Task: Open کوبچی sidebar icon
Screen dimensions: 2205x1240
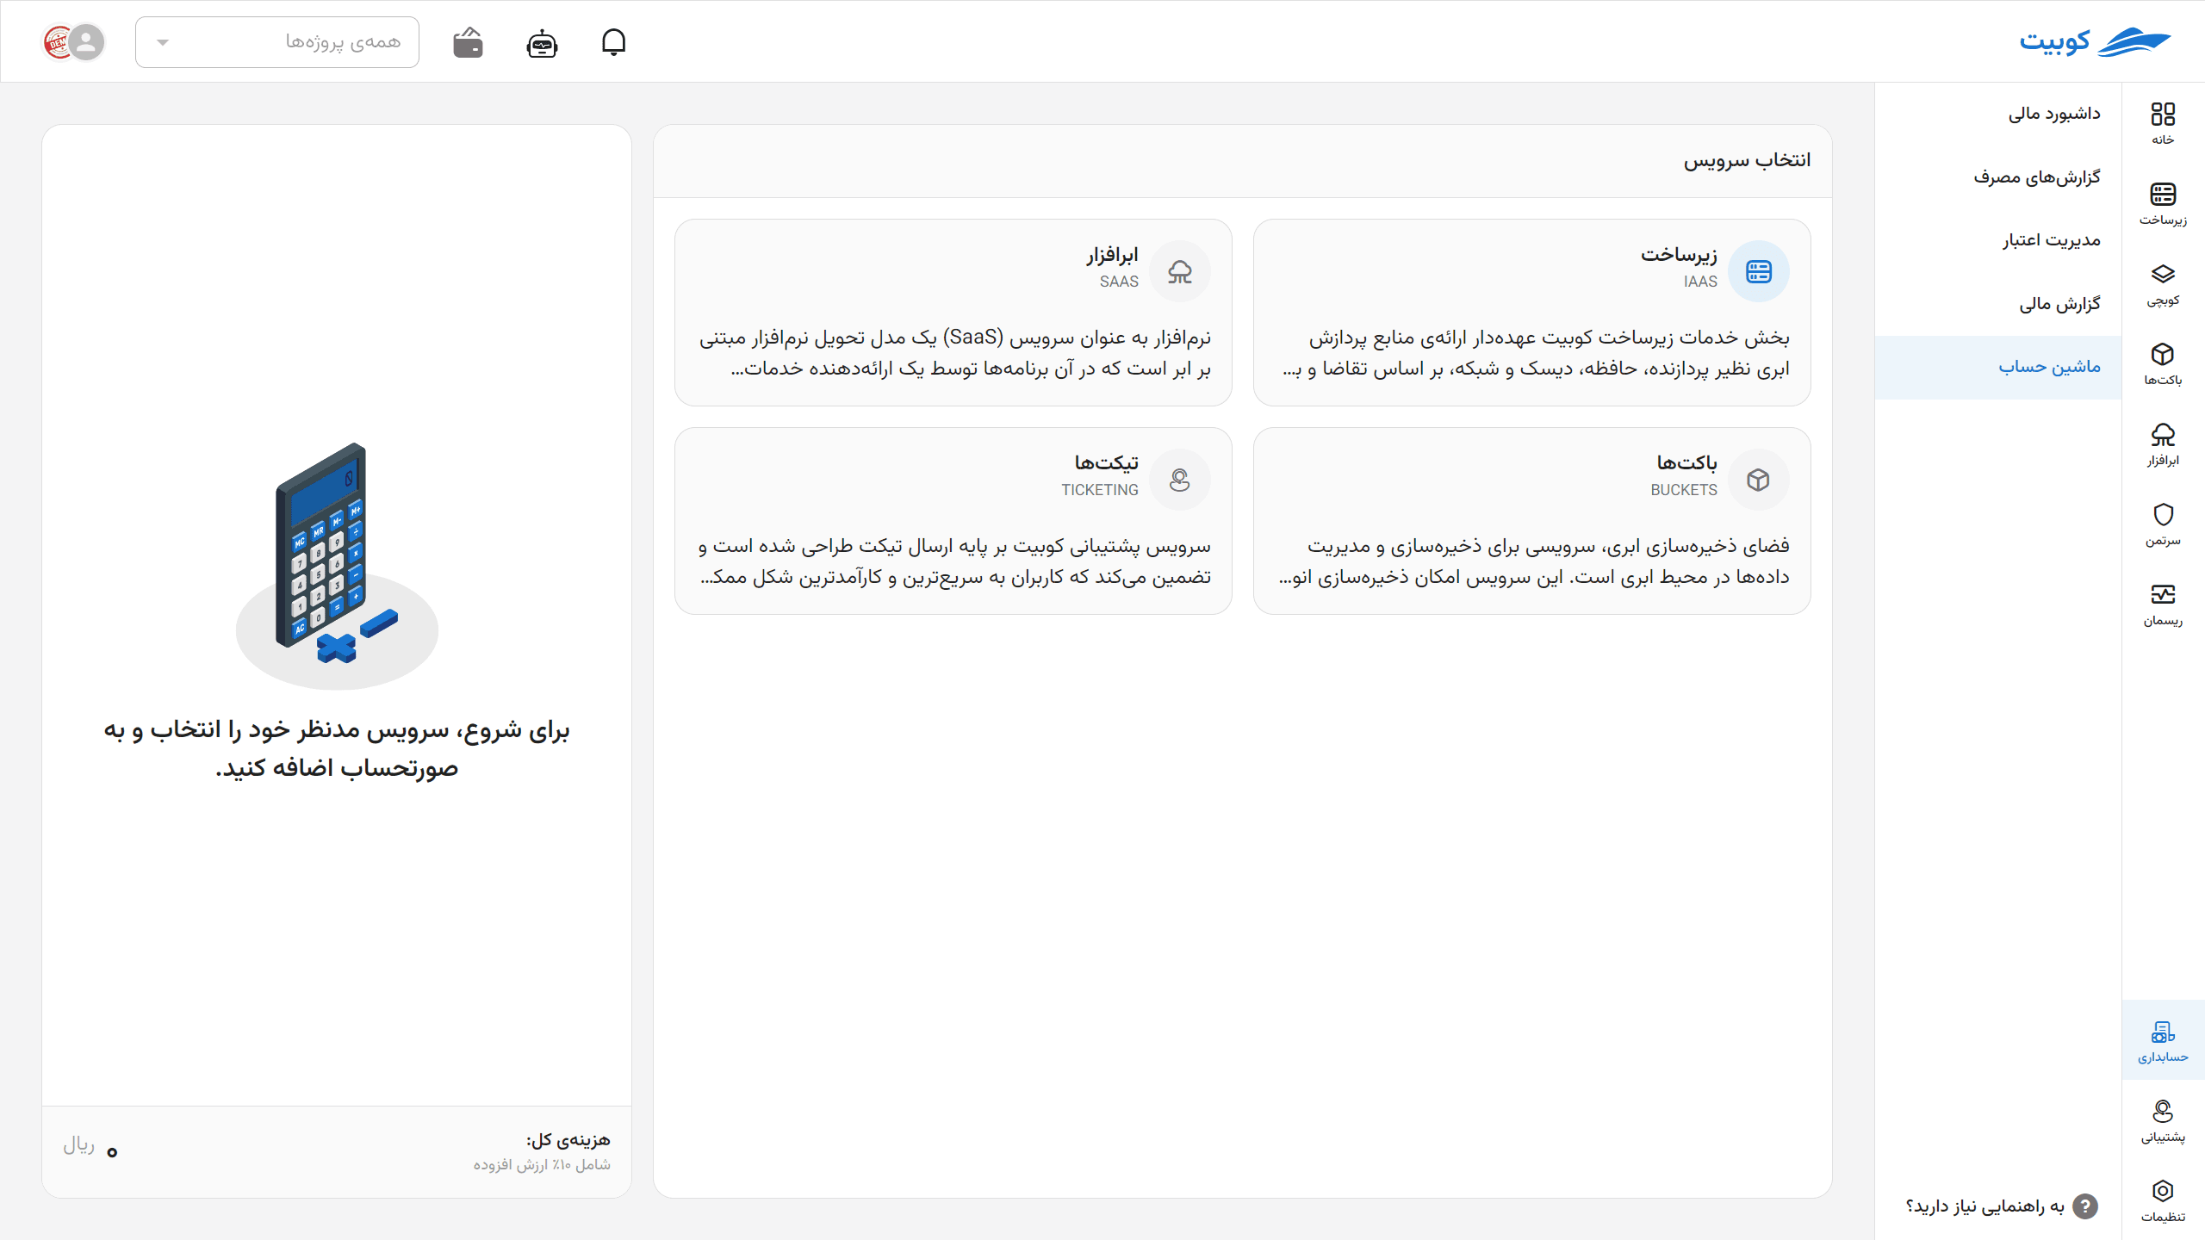Action: click(2163, 284)
